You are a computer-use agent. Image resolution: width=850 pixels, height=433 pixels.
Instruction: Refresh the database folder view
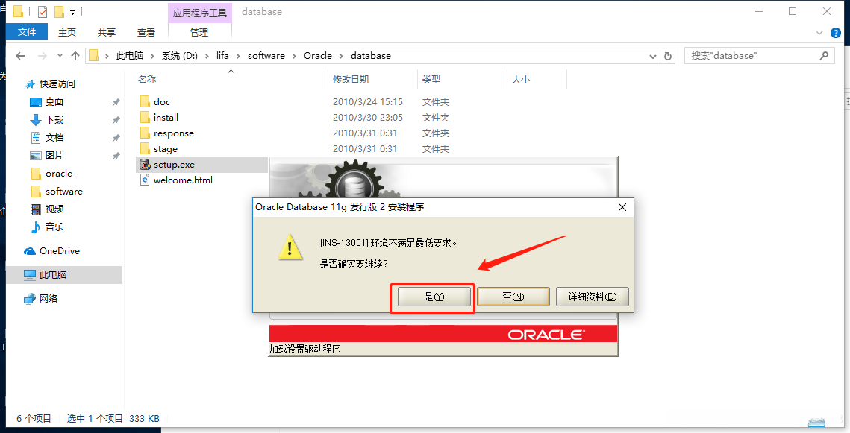click(x=668, y=56)
